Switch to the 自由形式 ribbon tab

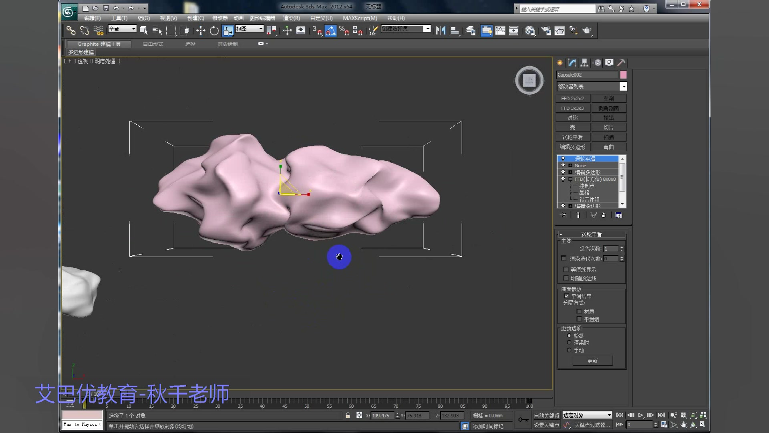pos(153,44)
